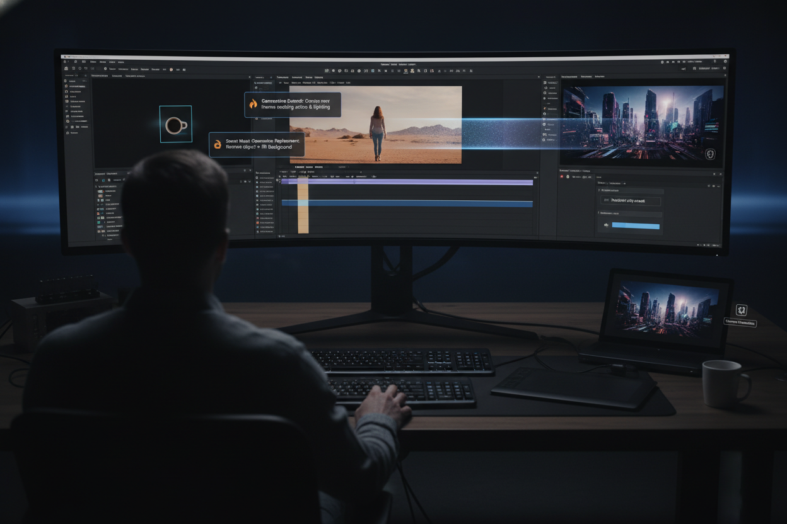Expand the second section above the blue bar
Image resolution: width=787 pixels, height=524 pixels.
pos(600,214)
